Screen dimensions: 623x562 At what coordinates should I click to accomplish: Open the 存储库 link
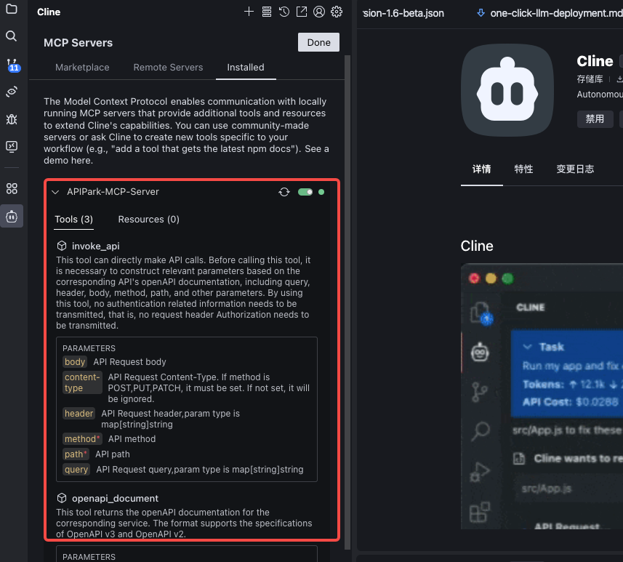(x=590, y=79)
